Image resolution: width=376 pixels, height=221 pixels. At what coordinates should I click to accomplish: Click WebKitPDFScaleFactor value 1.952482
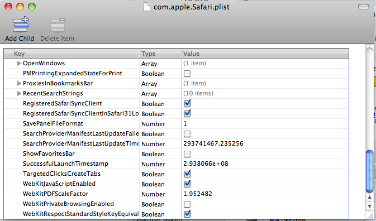tap(198, 194)
